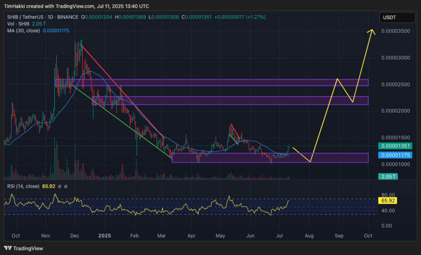
Task: Click the yellow 65.92 RSI axis label
Action: coord(388,200)
